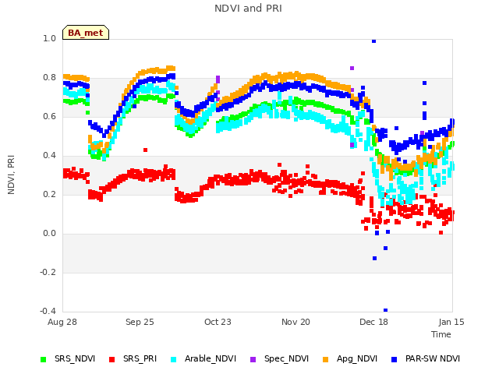Click the SRS_PRI red legend swatch
This screenshot has width=499, height=374.
111,359
